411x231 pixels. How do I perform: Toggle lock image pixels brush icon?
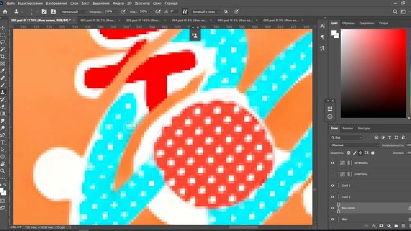354,153
